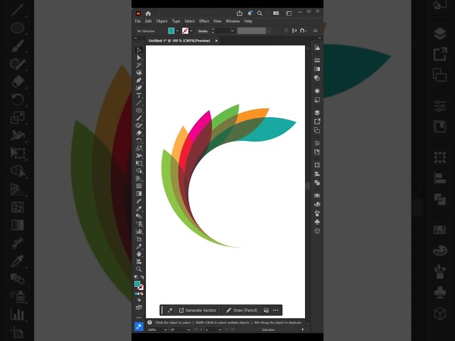455x341 pixels.
Task: Reset default fill and stroke
Action: pyautogui.click(x=136, y=278)
